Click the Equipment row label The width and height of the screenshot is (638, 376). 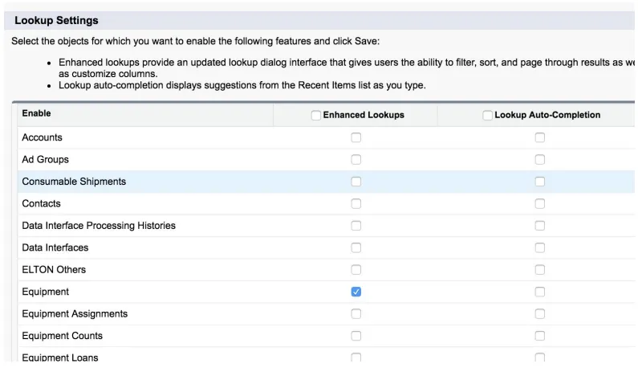[x=45, y=292]
